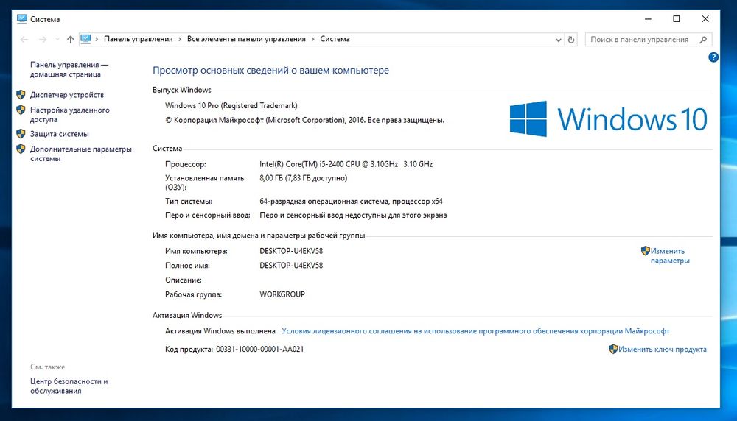Click the Система window title icon

[21, 19]
